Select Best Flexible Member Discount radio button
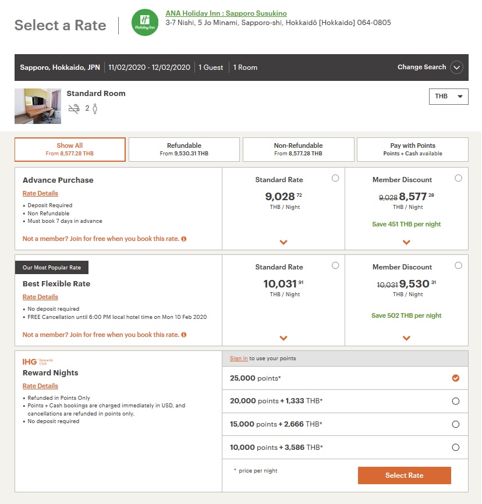 pos(458,265)
